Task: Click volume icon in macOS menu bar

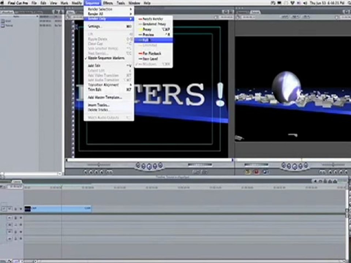Action: [x=305, y=3]
